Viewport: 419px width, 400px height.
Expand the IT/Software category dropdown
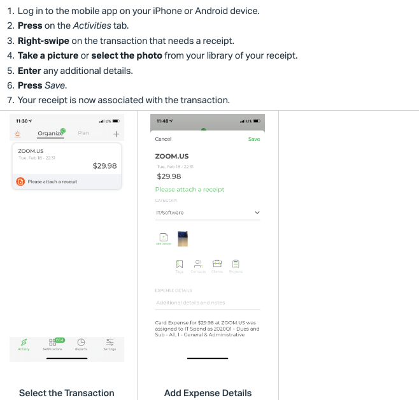click(x=208, y=213)
